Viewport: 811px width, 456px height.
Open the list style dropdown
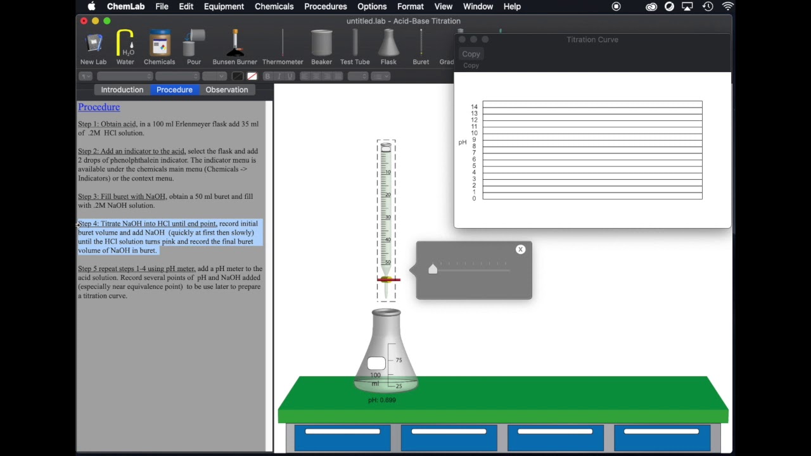point(380,76)
